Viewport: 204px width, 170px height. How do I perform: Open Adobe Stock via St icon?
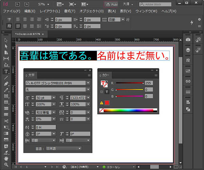coord(27,4)
